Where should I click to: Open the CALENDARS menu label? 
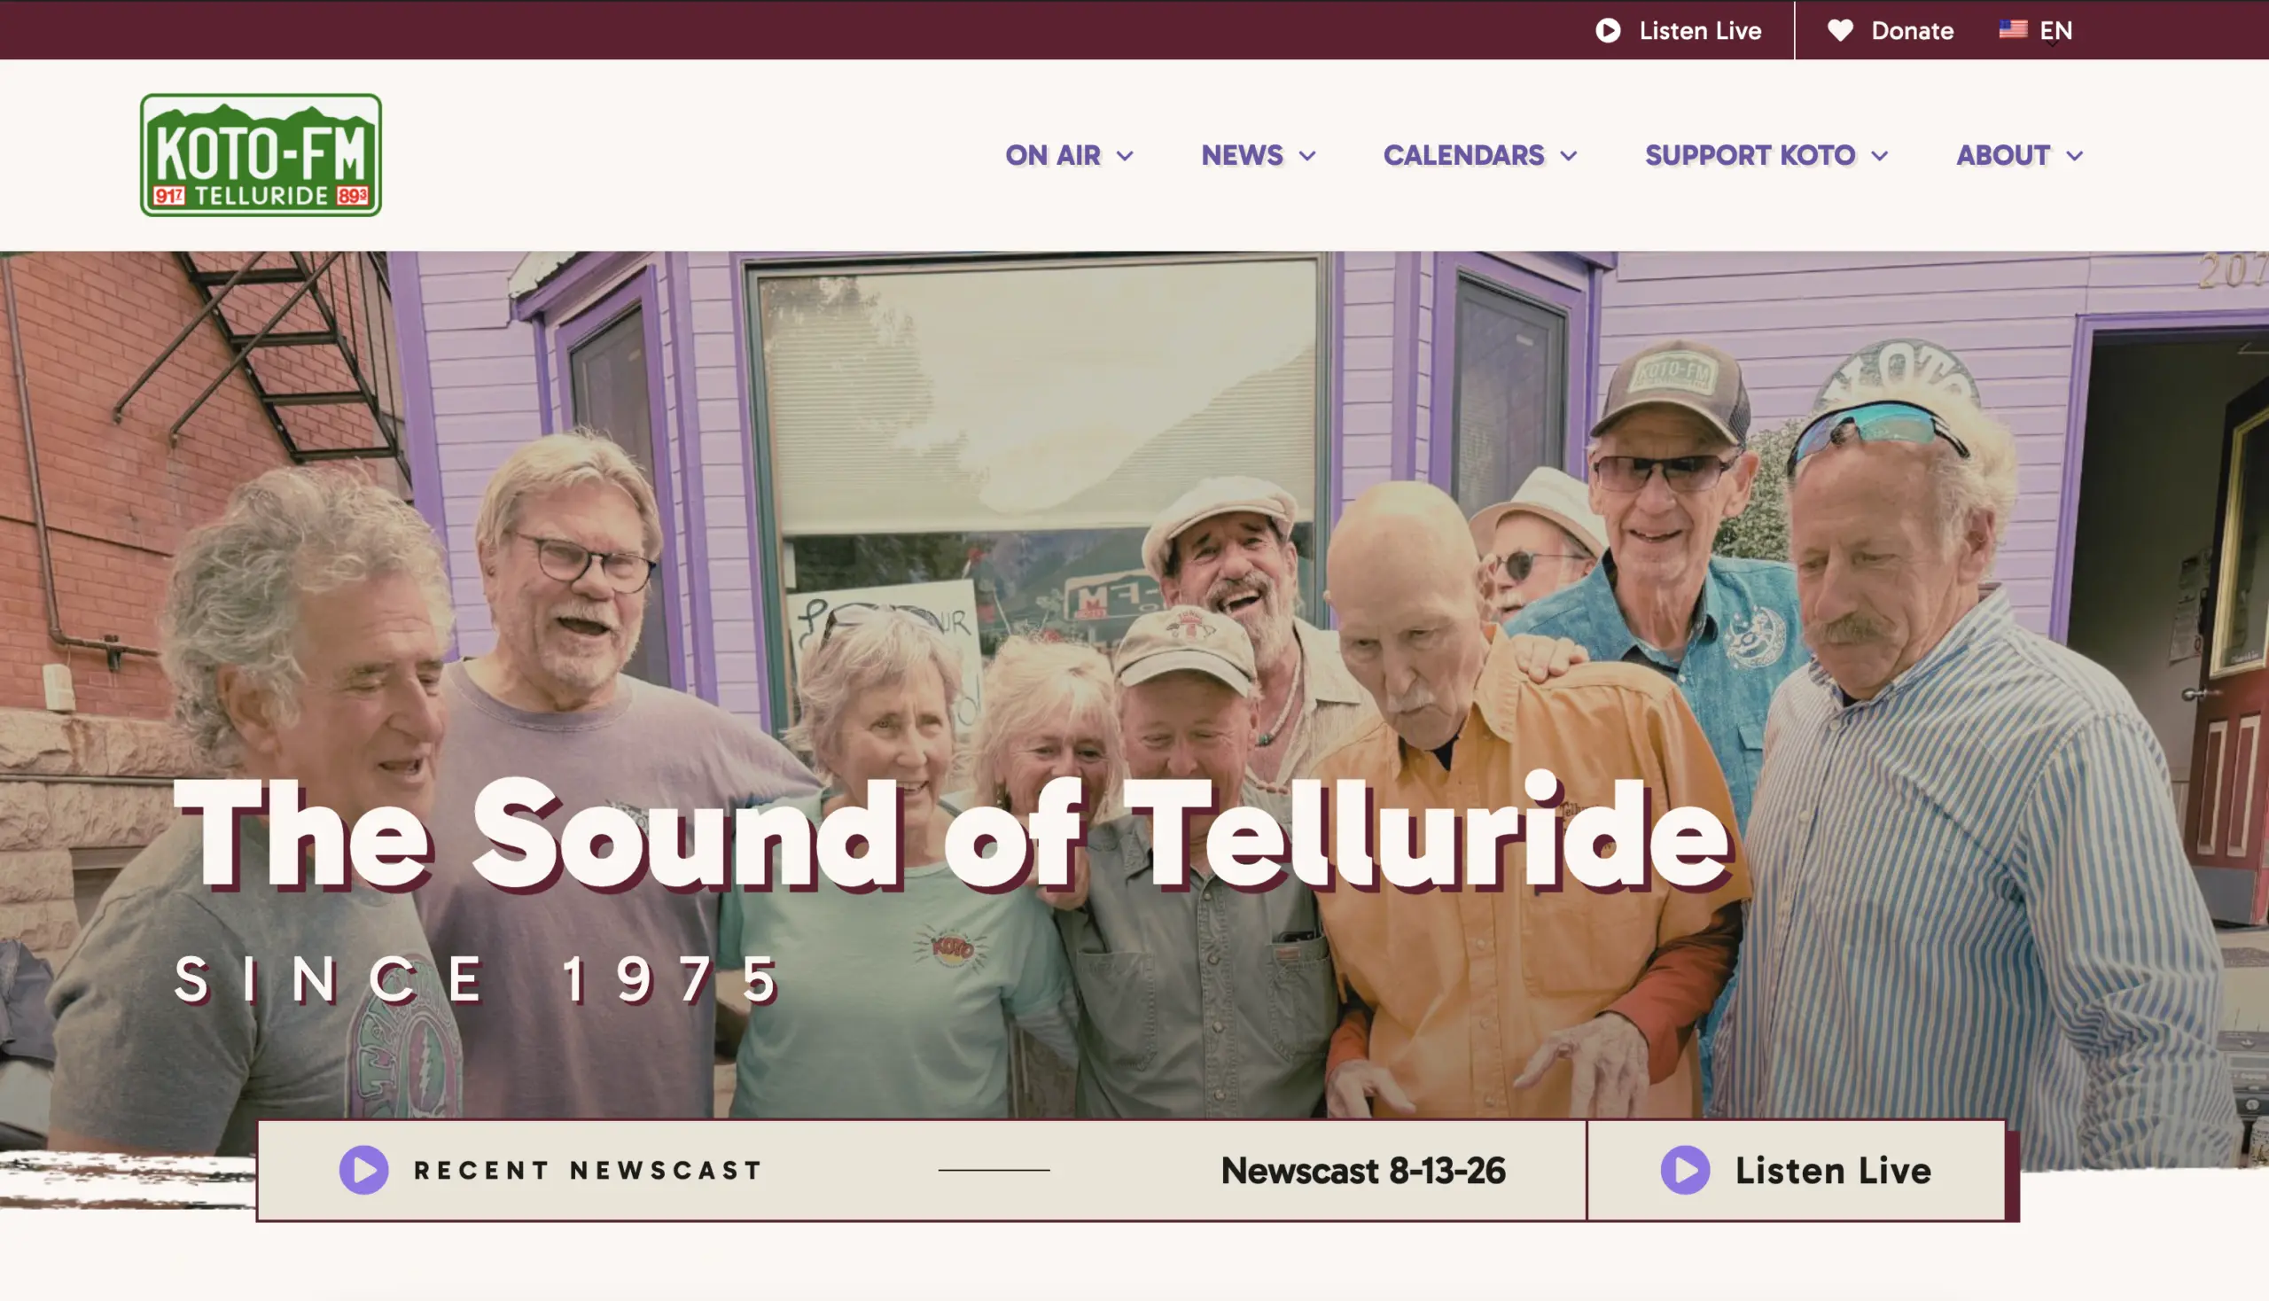[1463, 155]
